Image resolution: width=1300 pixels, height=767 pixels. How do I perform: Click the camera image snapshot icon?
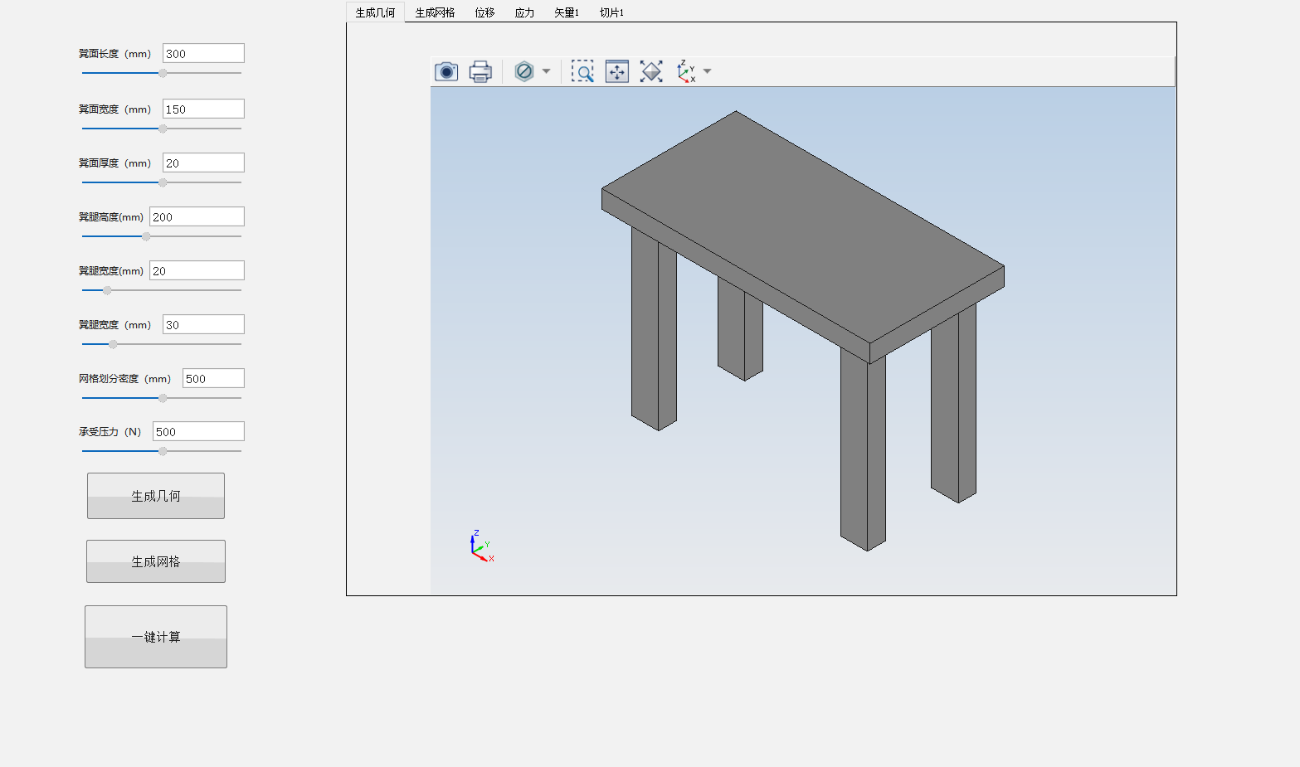446,71
